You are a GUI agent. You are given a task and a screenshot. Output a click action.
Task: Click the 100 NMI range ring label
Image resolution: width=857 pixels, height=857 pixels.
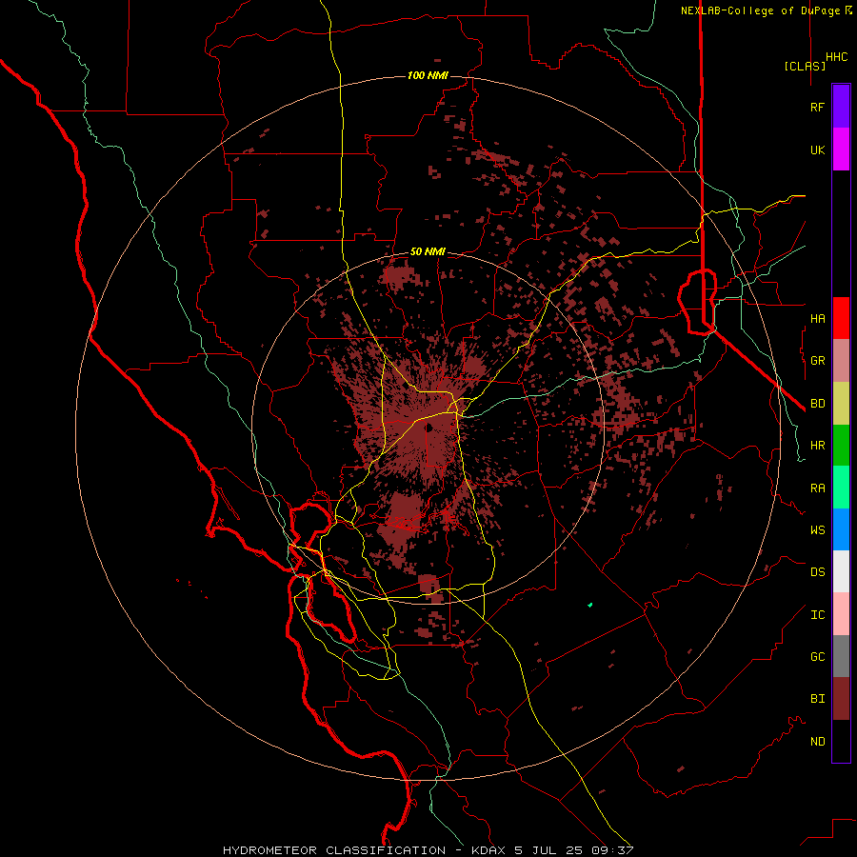[x=428, y=75]
